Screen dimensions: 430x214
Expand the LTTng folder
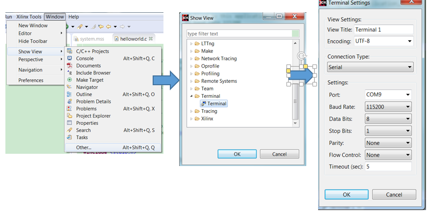[x=191, y=44]
